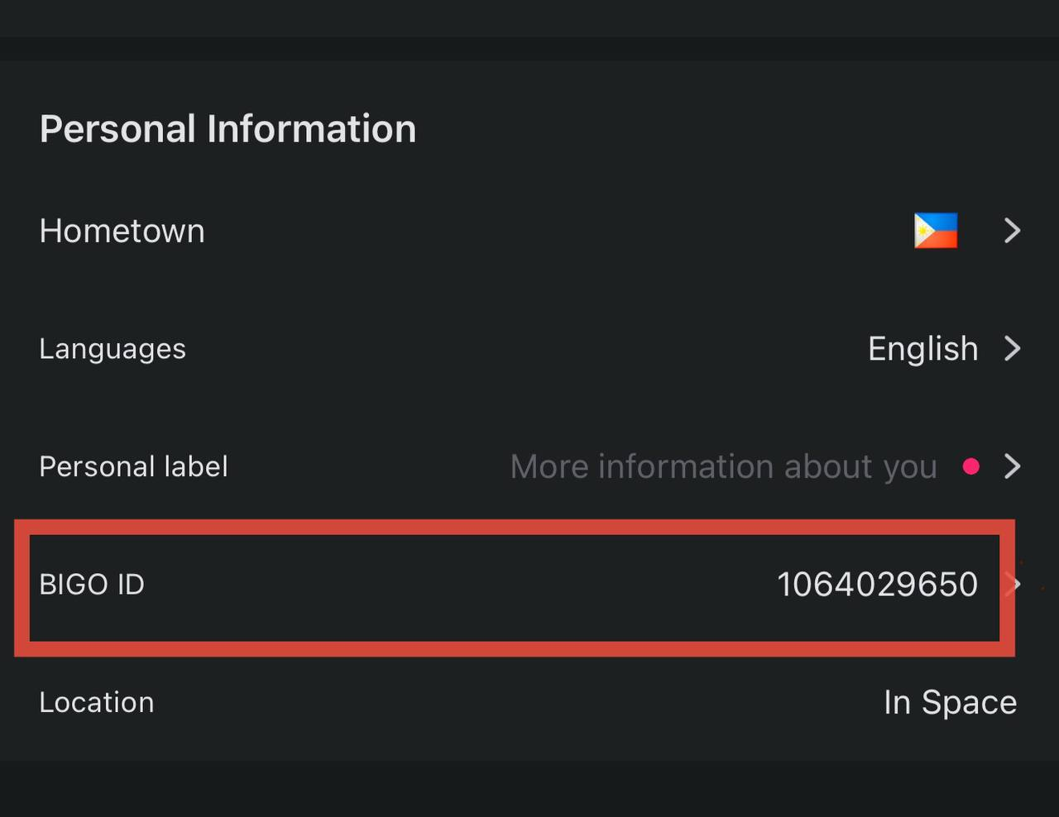Click the pink notification dot on Personal label
Screen dimensions: 1059x817
pos(971,467)
